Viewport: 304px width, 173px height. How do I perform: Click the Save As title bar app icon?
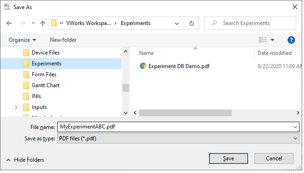pos(7,7)
